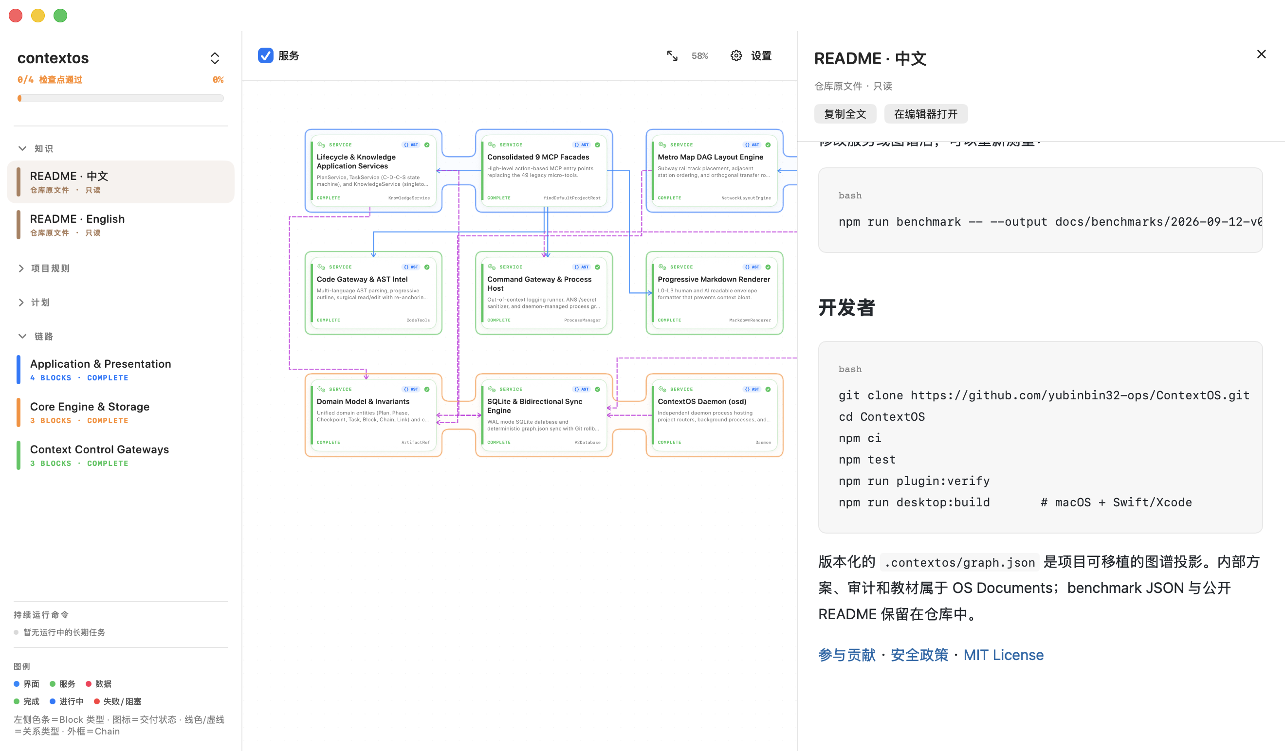Click the service gears icon on Progressive Markdown Renderer
The image size is (1285, 751).
[662, 267]
